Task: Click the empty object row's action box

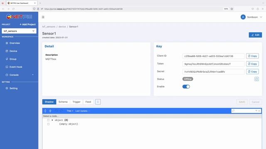Action: point(48,124)
